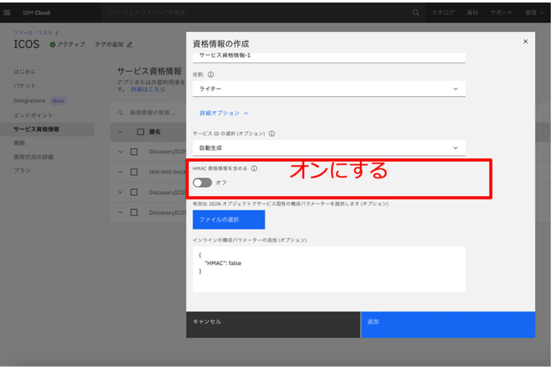Click the タグの追加 link

109,44
